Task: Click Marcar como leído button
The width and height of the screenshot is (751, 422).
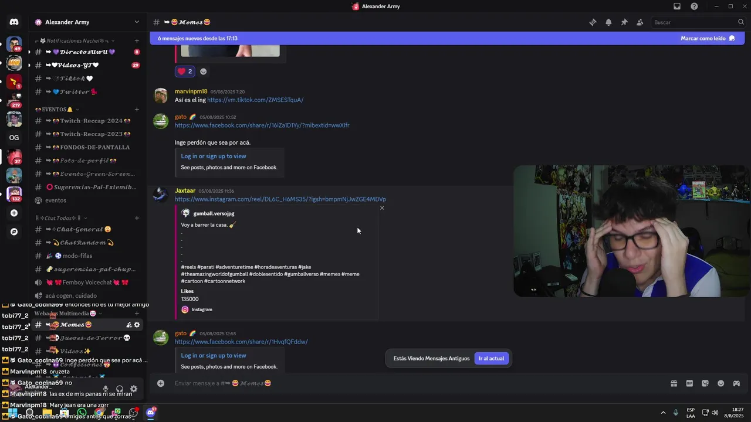Action: coord(708,38)
